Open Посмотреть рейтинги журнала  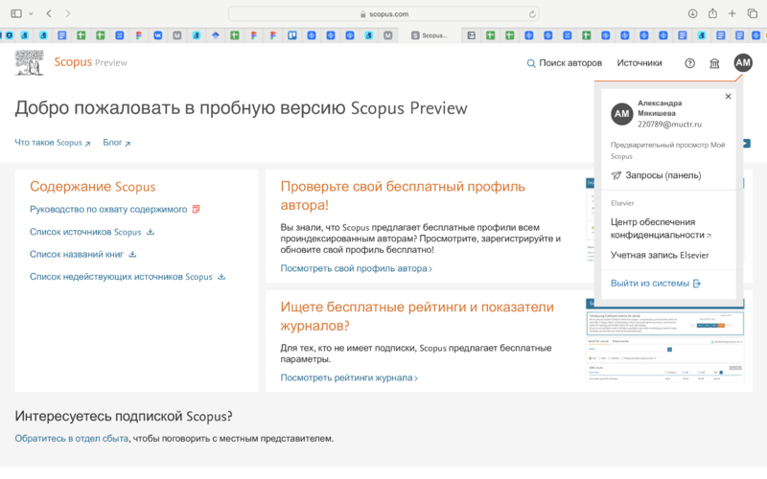coord(349,377)
